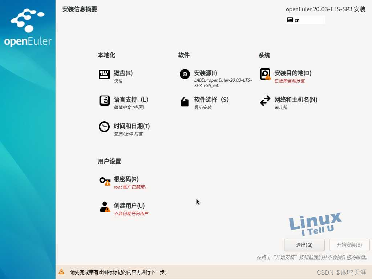Image resolution: width=372 pixels, height=279 pixels.
Task: Open 网络和主机名(N) settings
Action: [296, 100]
